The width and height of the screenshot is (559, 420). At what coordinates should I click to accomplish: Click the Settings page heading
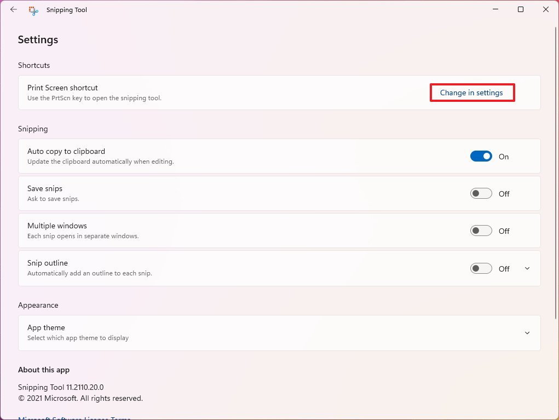(x=38, y=39)
